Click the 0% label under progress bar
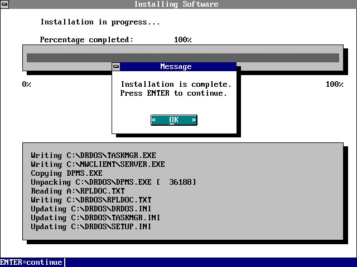The width and height of the screenshot is (357, 267). (x=27, y=85)
